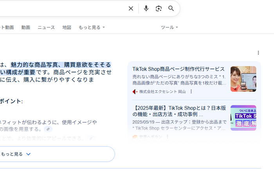Viewport: 274px width, 172px height.
Task: Open 【2025年最新】TikTok Shopとは？ article link
Action: click(x=179, y=111)
